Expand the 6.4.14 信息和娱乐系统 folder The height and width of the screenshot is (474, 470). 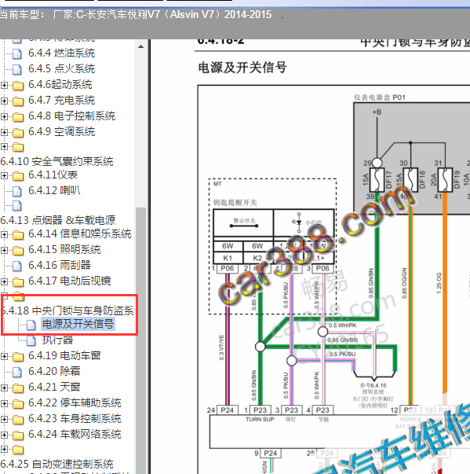[4, 234]
